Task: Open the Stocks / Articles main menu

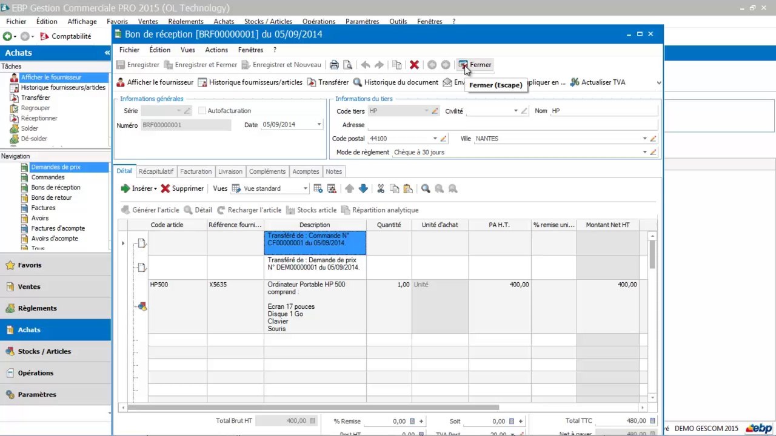Action: tap(268, 21)
